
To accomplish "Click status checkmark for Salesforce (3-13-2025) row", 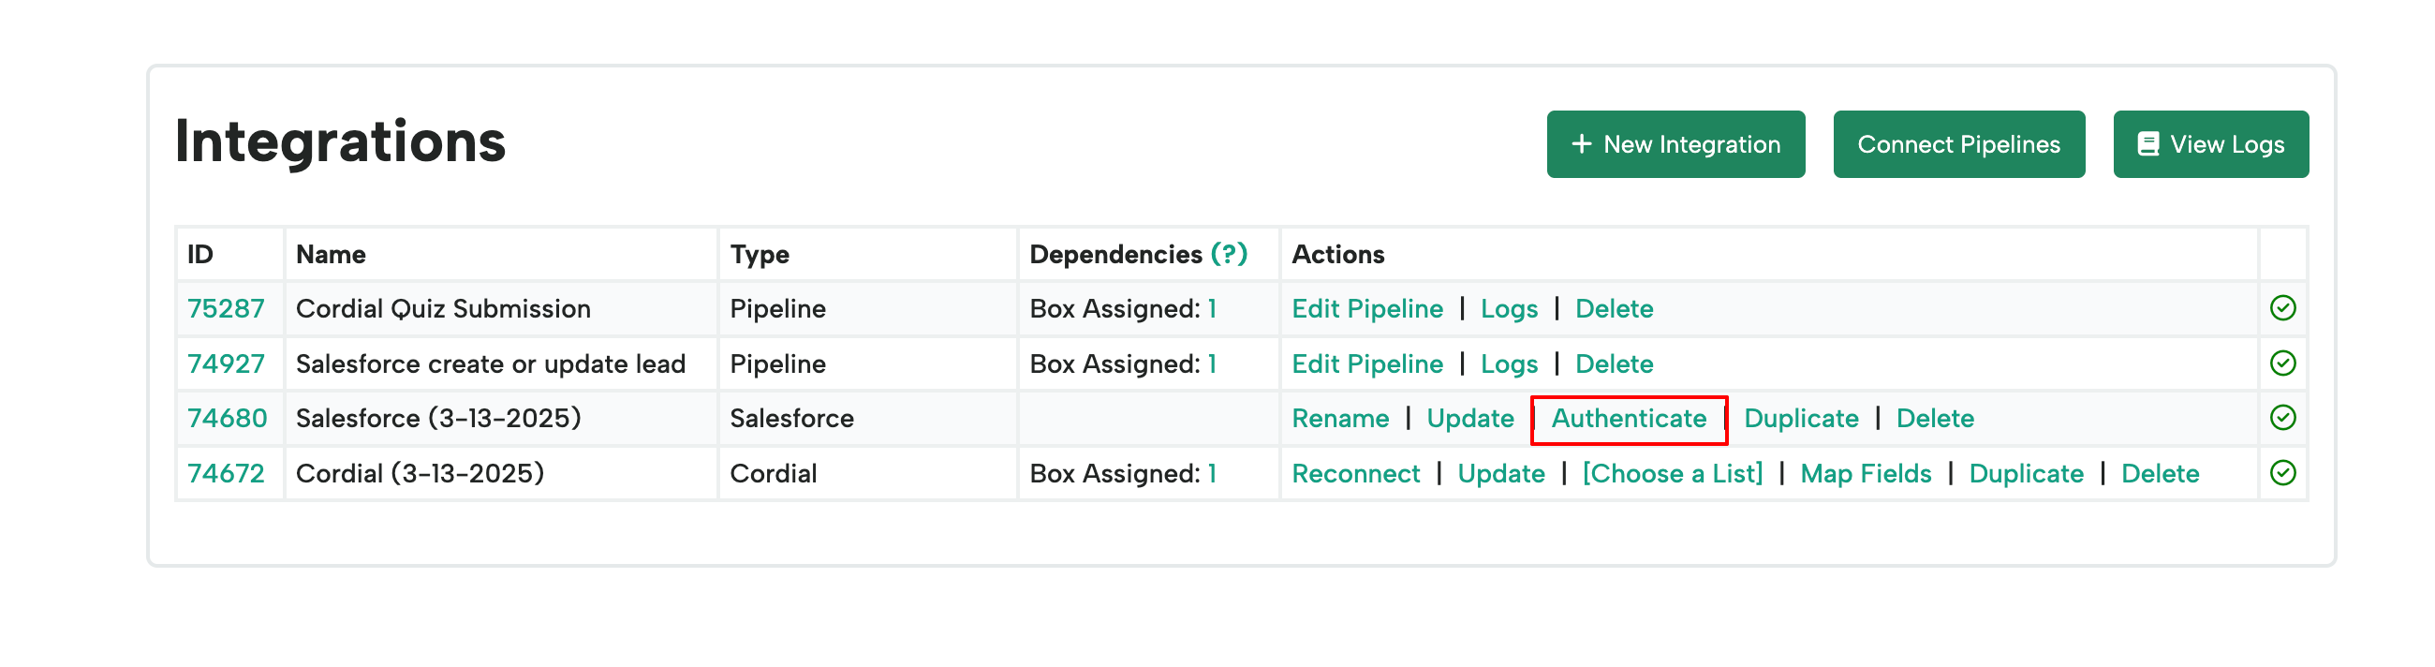I will [x=2281, y=418].
